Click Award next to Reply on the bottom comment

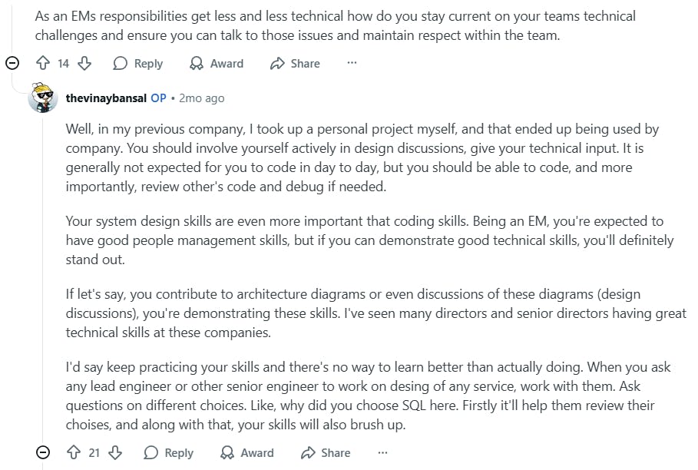(256, 452)
